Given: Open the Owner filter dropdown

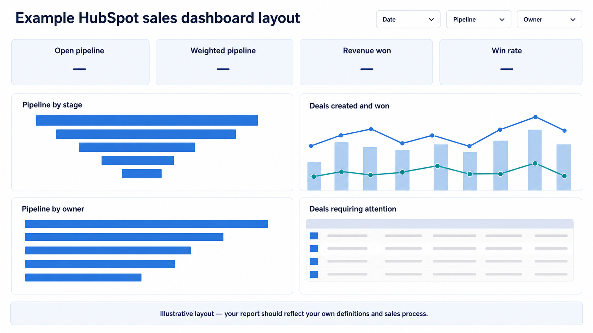Looking at the screenshot, I should (x=549, y=19).
